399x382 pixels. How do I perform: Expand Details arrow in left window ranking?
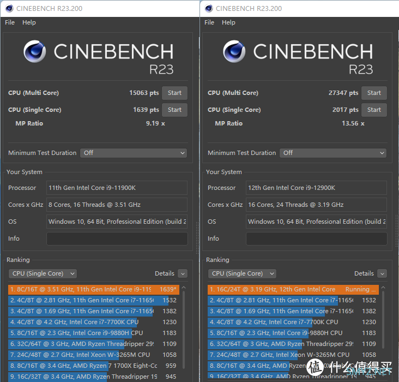(x=183, y=273)
